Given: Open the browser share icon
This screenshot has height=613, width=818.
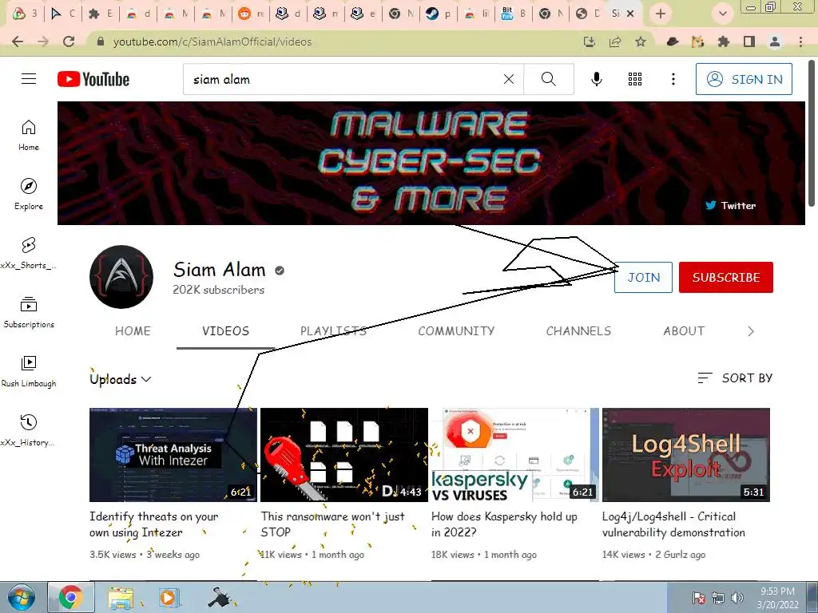Looking at the screenshot, I should click(615, 42).
